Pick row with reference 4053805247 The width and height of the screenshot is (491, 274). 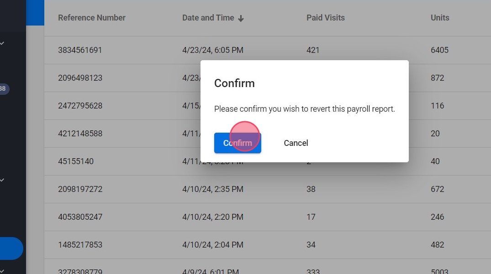80,217
